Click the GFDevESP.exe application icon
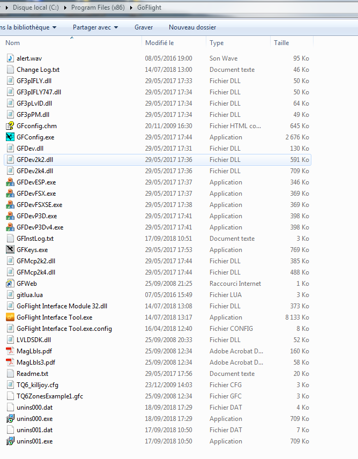The height and width of the screenshot is (459, 358). (x=10, y=182)
